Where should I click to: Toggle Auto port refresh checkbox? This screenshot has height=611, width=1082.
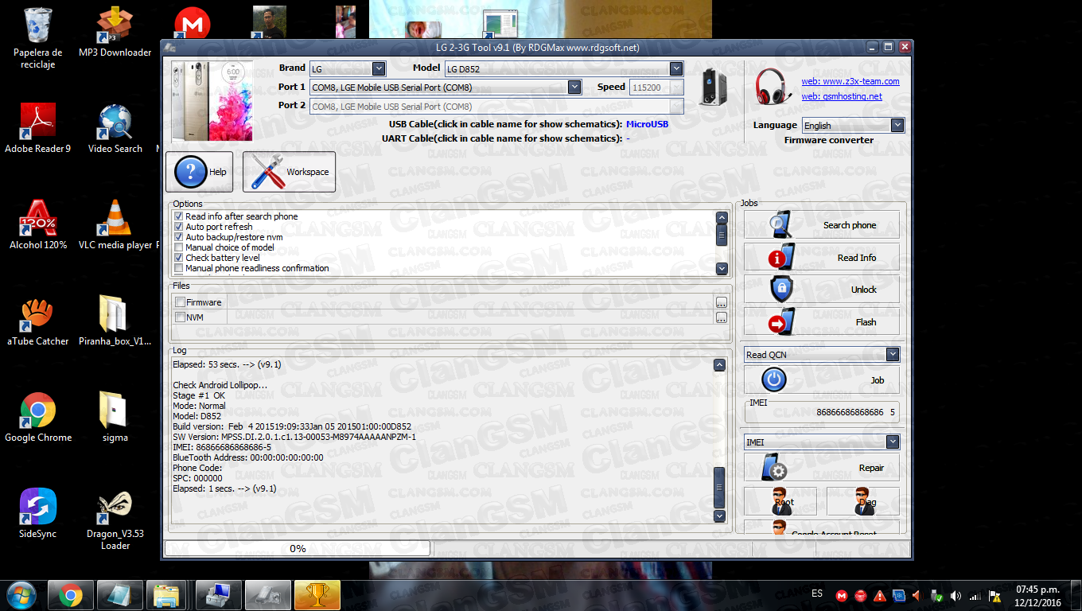pos(178,227)
